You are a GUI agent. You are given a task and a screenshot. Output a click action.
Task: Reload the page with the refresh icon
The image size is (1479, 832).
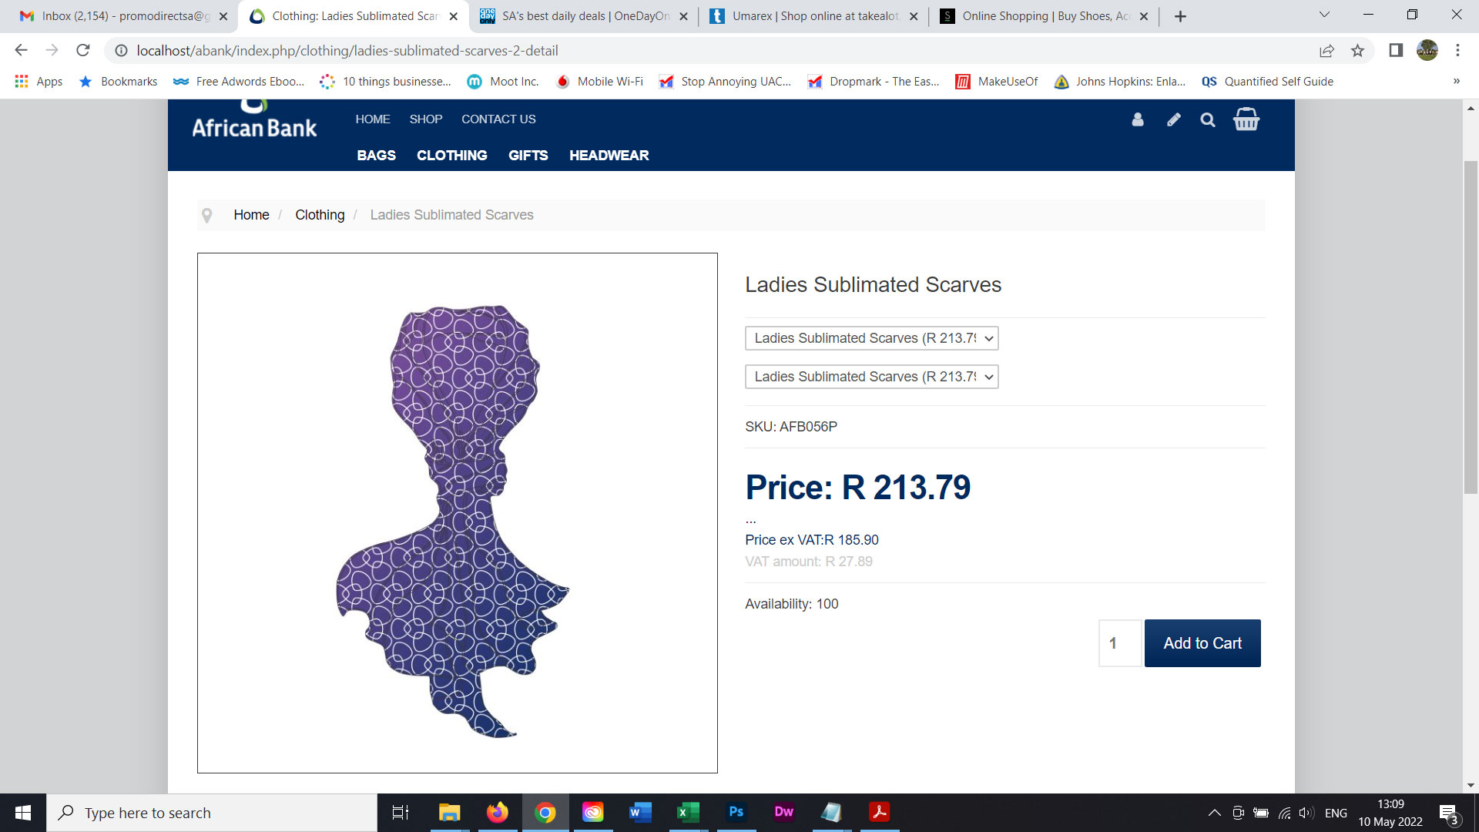(x=83, y=50)
